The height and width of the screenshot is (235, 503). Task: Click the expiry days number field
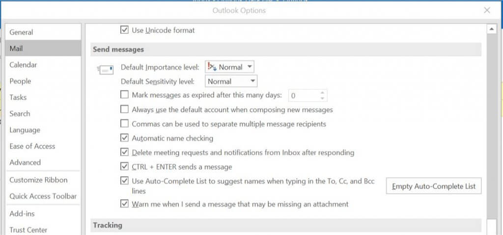click(304, 96)
